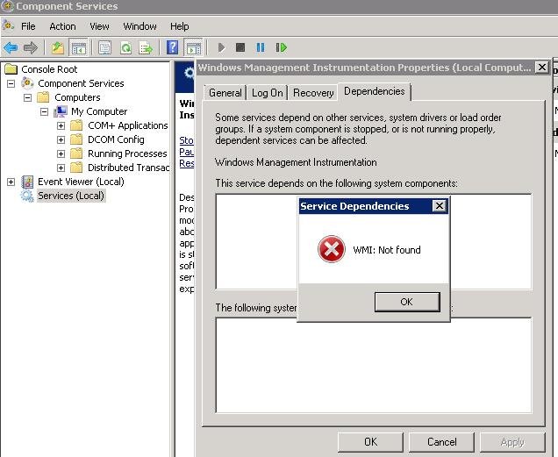
Task: Click the Back arrow toolbar icon
Action: [x=11, y=47]
